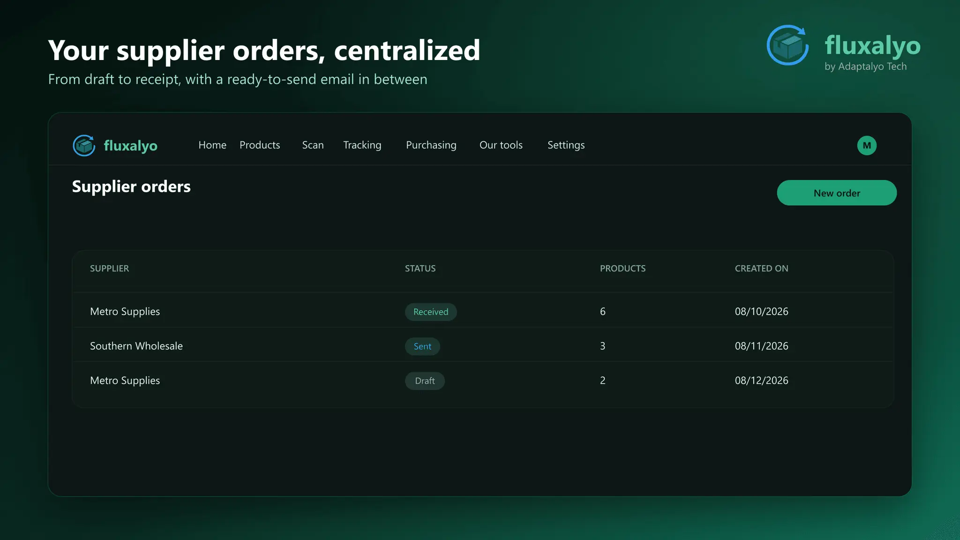Select the date 08/12/2026
This screenshot has height=540, width=960.
point(761,380)
